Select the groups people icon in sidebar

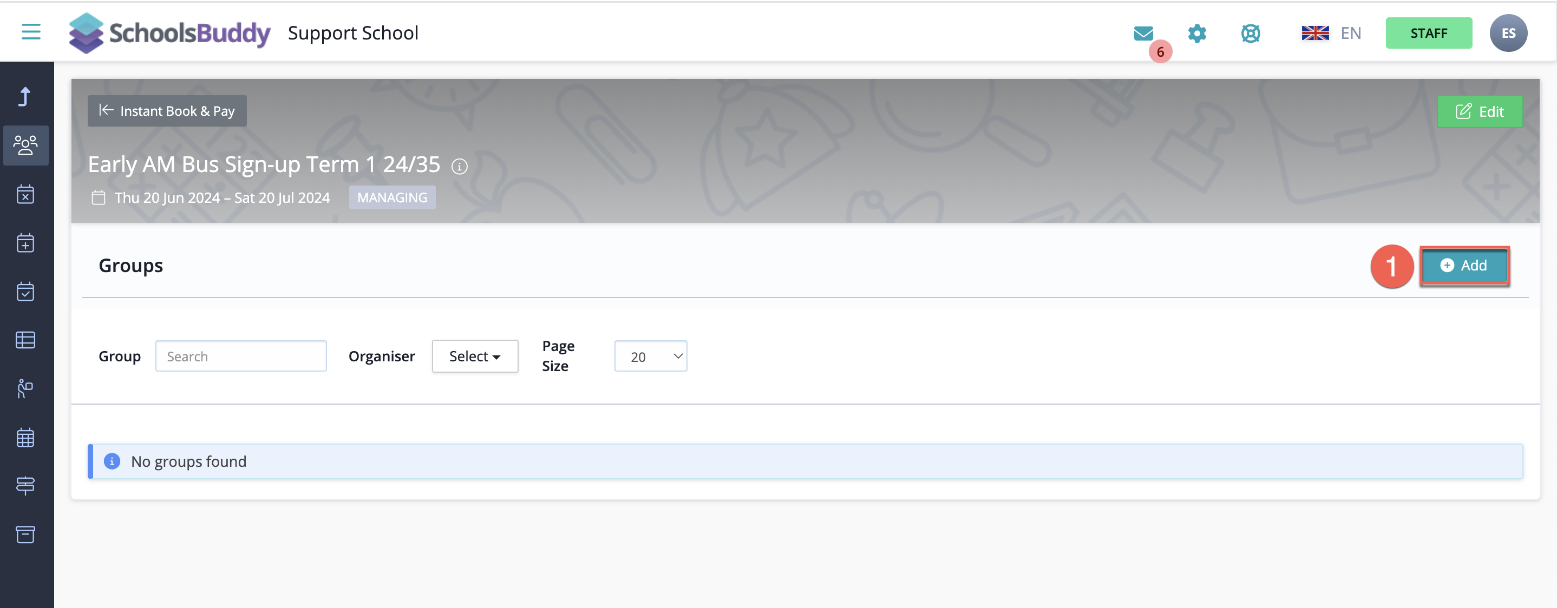click(25, 145)
